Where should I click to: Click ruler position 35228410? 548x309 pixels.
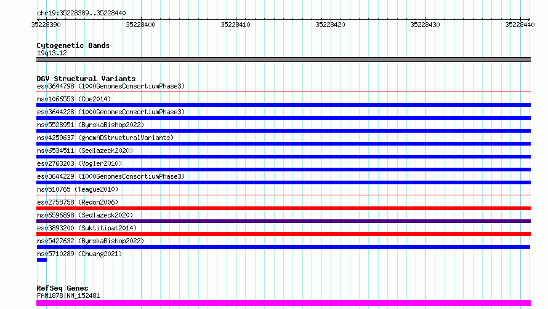(x=235, y=25)
